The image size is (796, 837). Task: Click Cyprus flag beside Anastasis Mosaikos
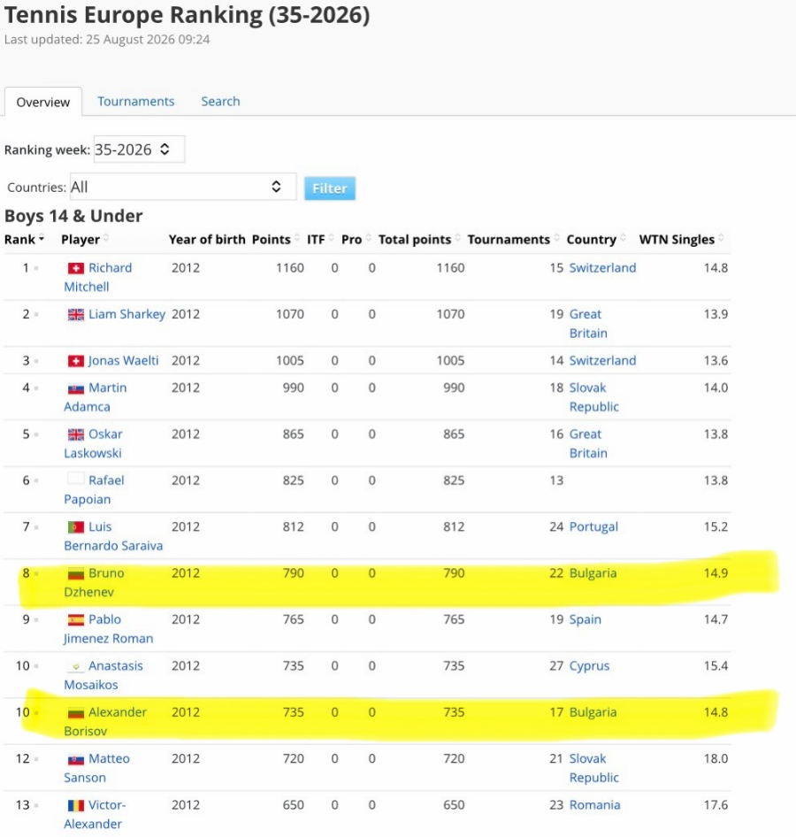(76, 666)
